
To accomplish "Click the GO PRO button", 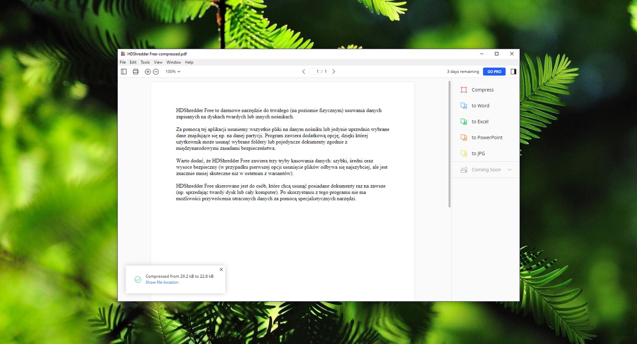I will pos(494,71).
